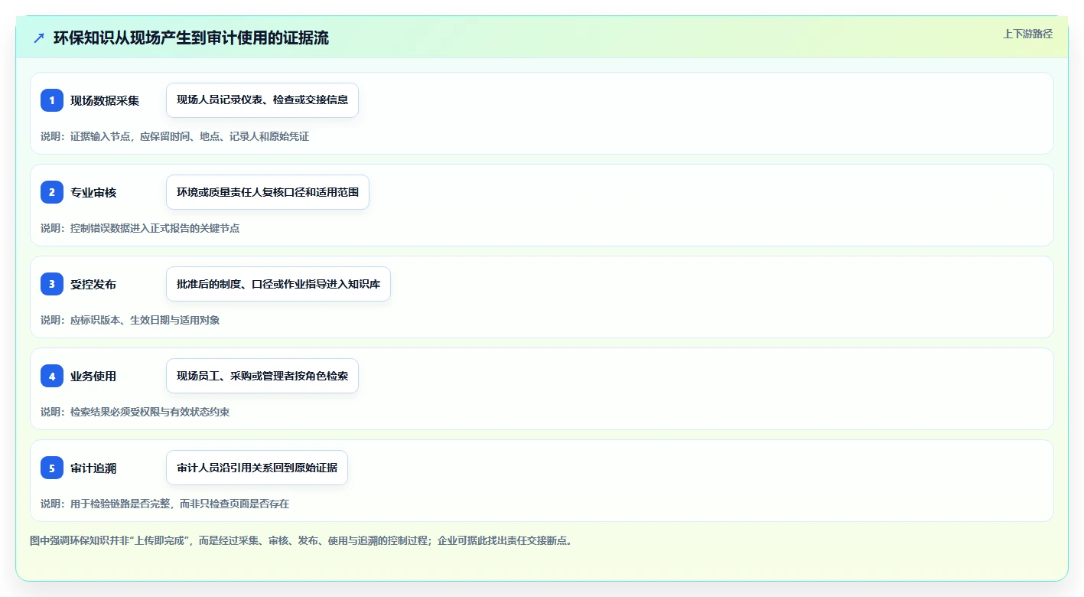Click step number 1 badge
This screenshot has width=1084, height=597.
tap(52, 100)
